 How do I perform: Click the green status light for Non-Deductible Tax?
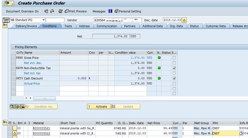click(159, 68)
